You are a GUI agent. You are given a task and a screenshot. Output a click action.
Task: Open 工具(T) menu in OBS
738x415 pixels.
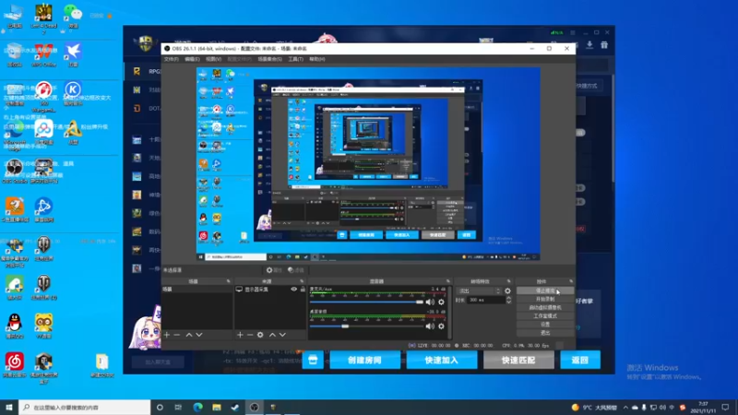[295, 59]
